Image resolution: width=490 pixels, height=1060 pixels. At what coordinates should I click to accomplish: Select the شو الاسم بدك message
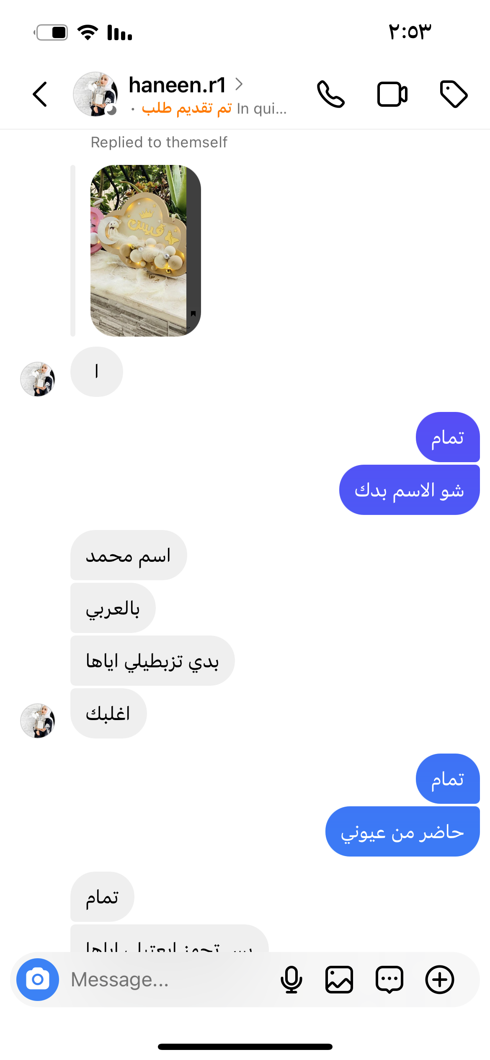(409, 490)
